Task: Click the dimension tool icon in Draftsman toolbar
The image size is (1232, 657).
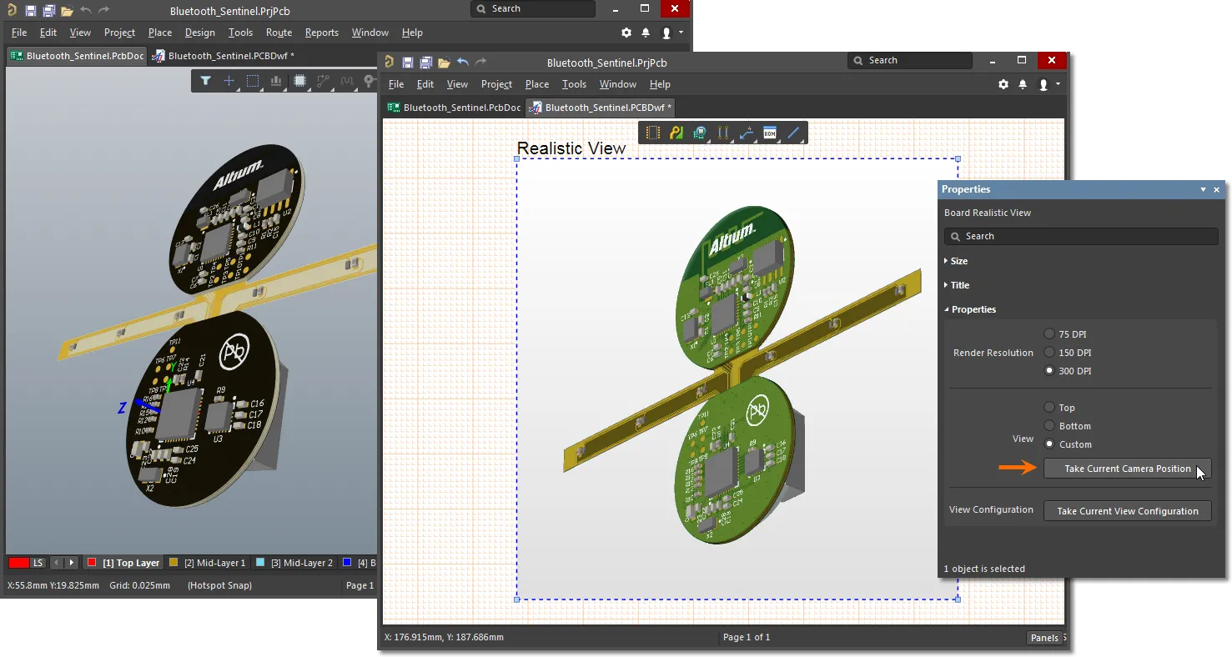Action: pos(747,133)
